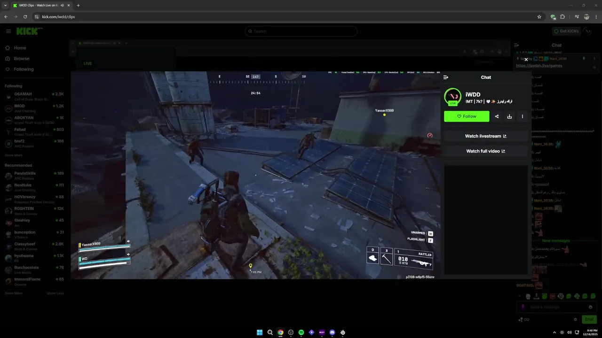The image size is (602, 338).
Task: Show hidden system tray icons
Action: pyautogui.click(x=554, y=332)
